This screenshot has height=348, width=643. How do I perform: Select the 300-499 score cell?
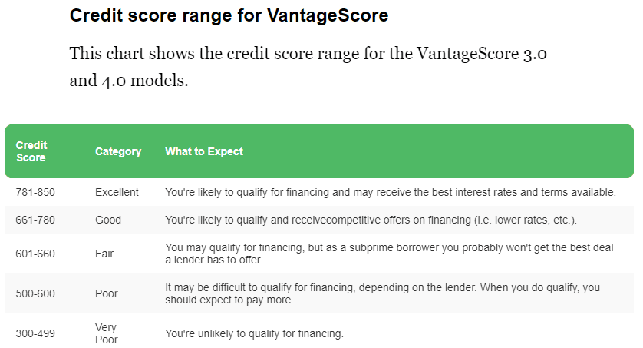coord(35,333)
